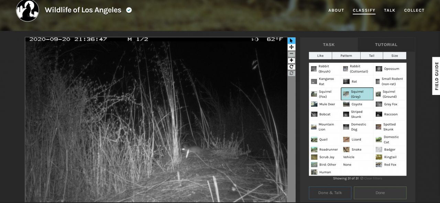The width and height of the screenshot is (440, 203).
Task: Select the Red Fox option
Action: tap(390, 165)
